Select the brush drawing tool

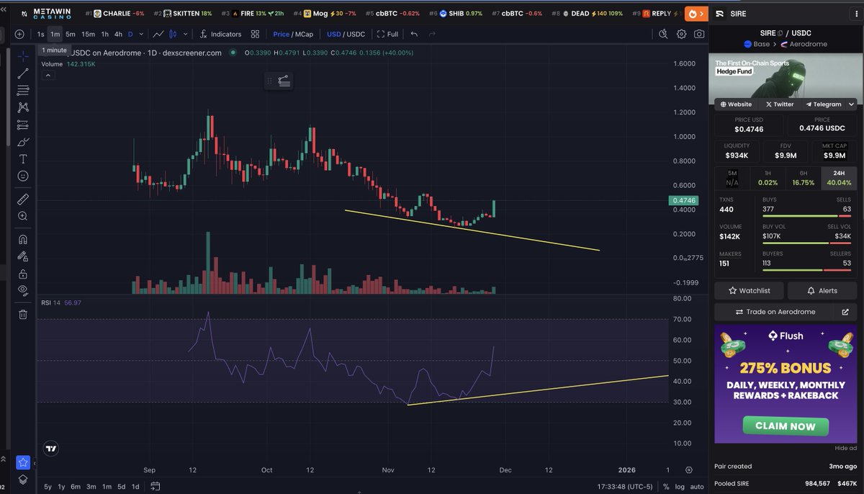pyautogui.click(x=23, y=142)
